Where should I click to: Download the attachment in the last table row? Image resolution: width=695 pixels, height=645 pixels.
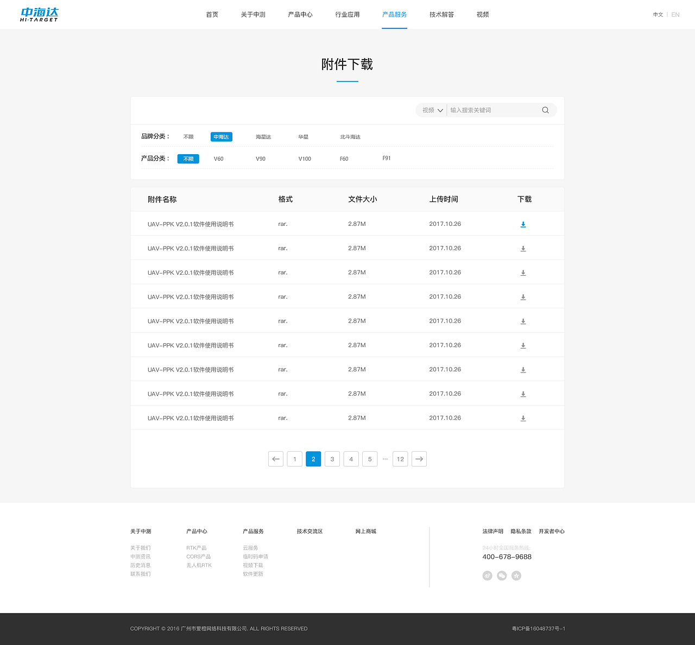(x=523, y=418)
